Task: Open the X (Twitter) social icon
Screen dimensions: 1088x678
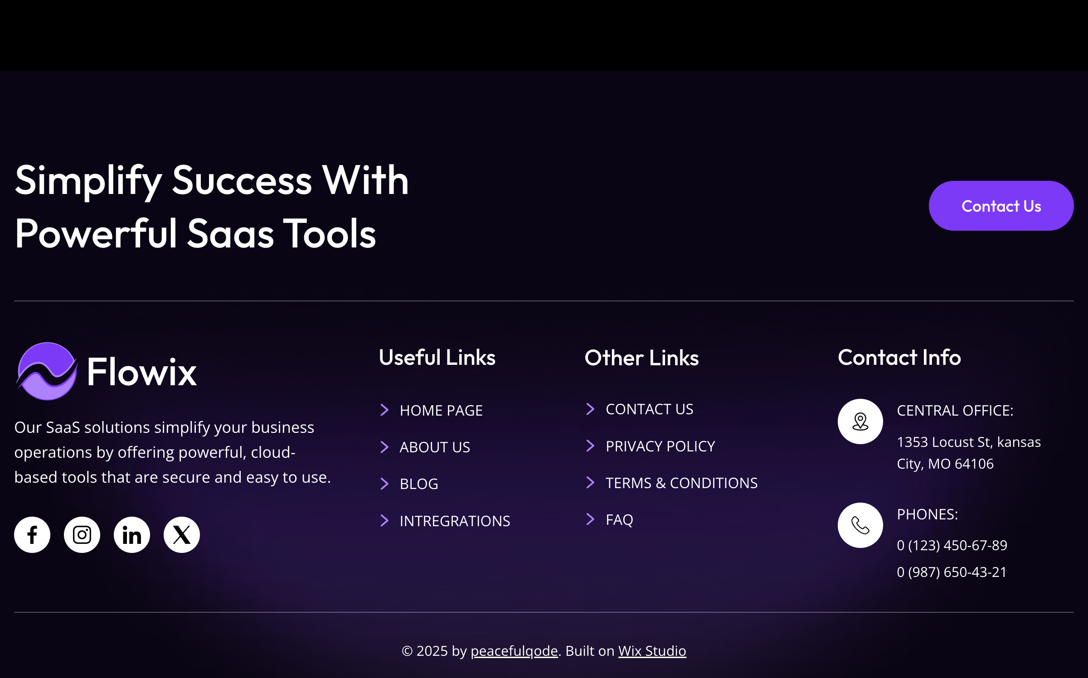Action: click(182, 535)
